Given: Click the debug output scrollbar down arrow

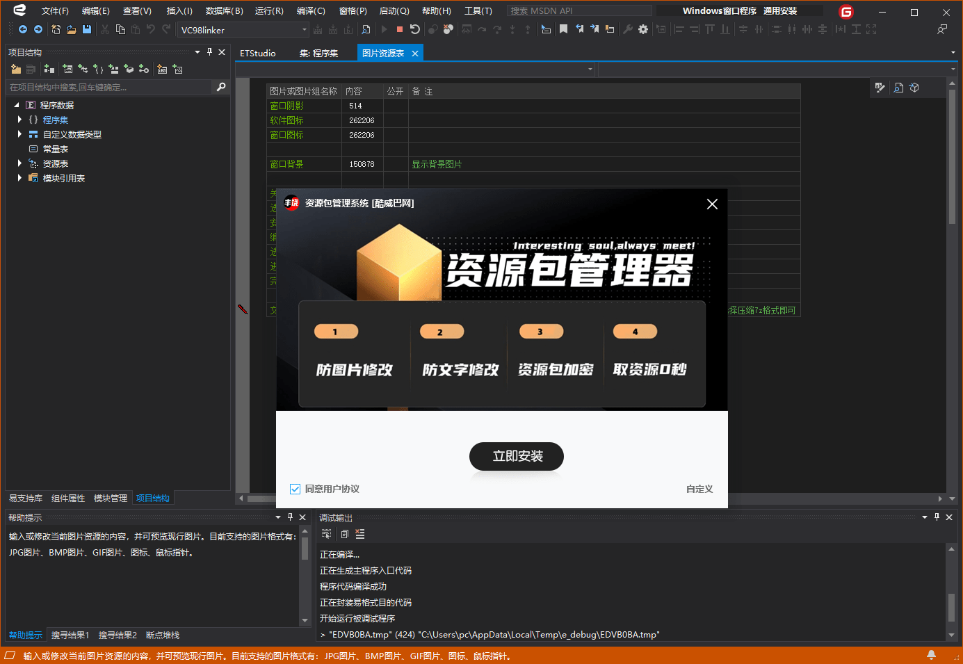Looking at the screenshot, I should pos(951,635).
